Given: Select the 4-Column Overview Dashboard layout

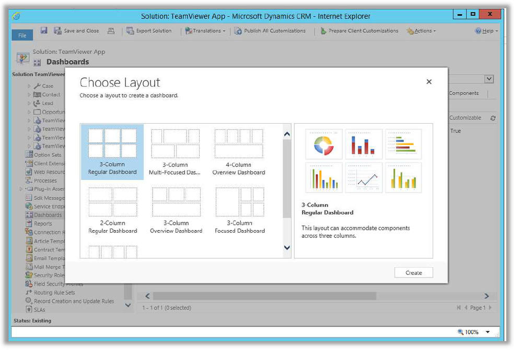Looking at the screenshot, I should click(239, 152).
